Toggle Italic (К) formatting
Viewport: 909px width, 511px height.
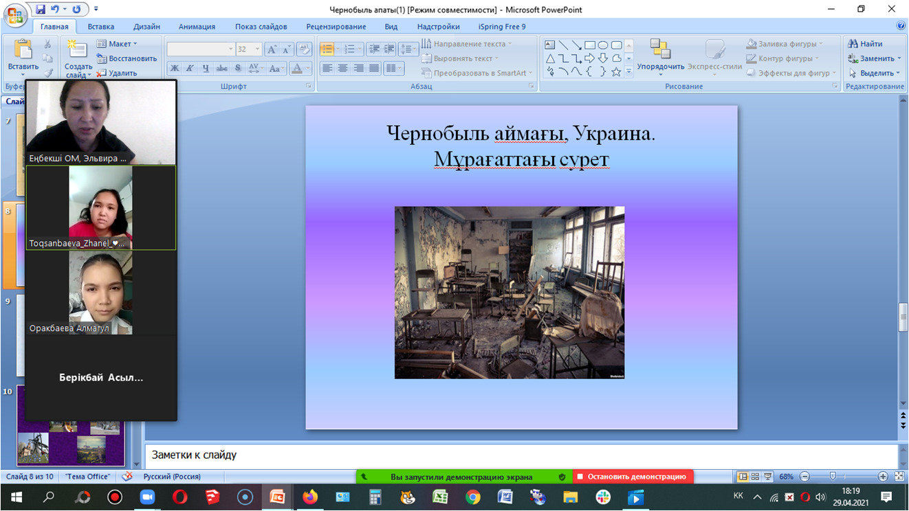click(x=190, y=68)
